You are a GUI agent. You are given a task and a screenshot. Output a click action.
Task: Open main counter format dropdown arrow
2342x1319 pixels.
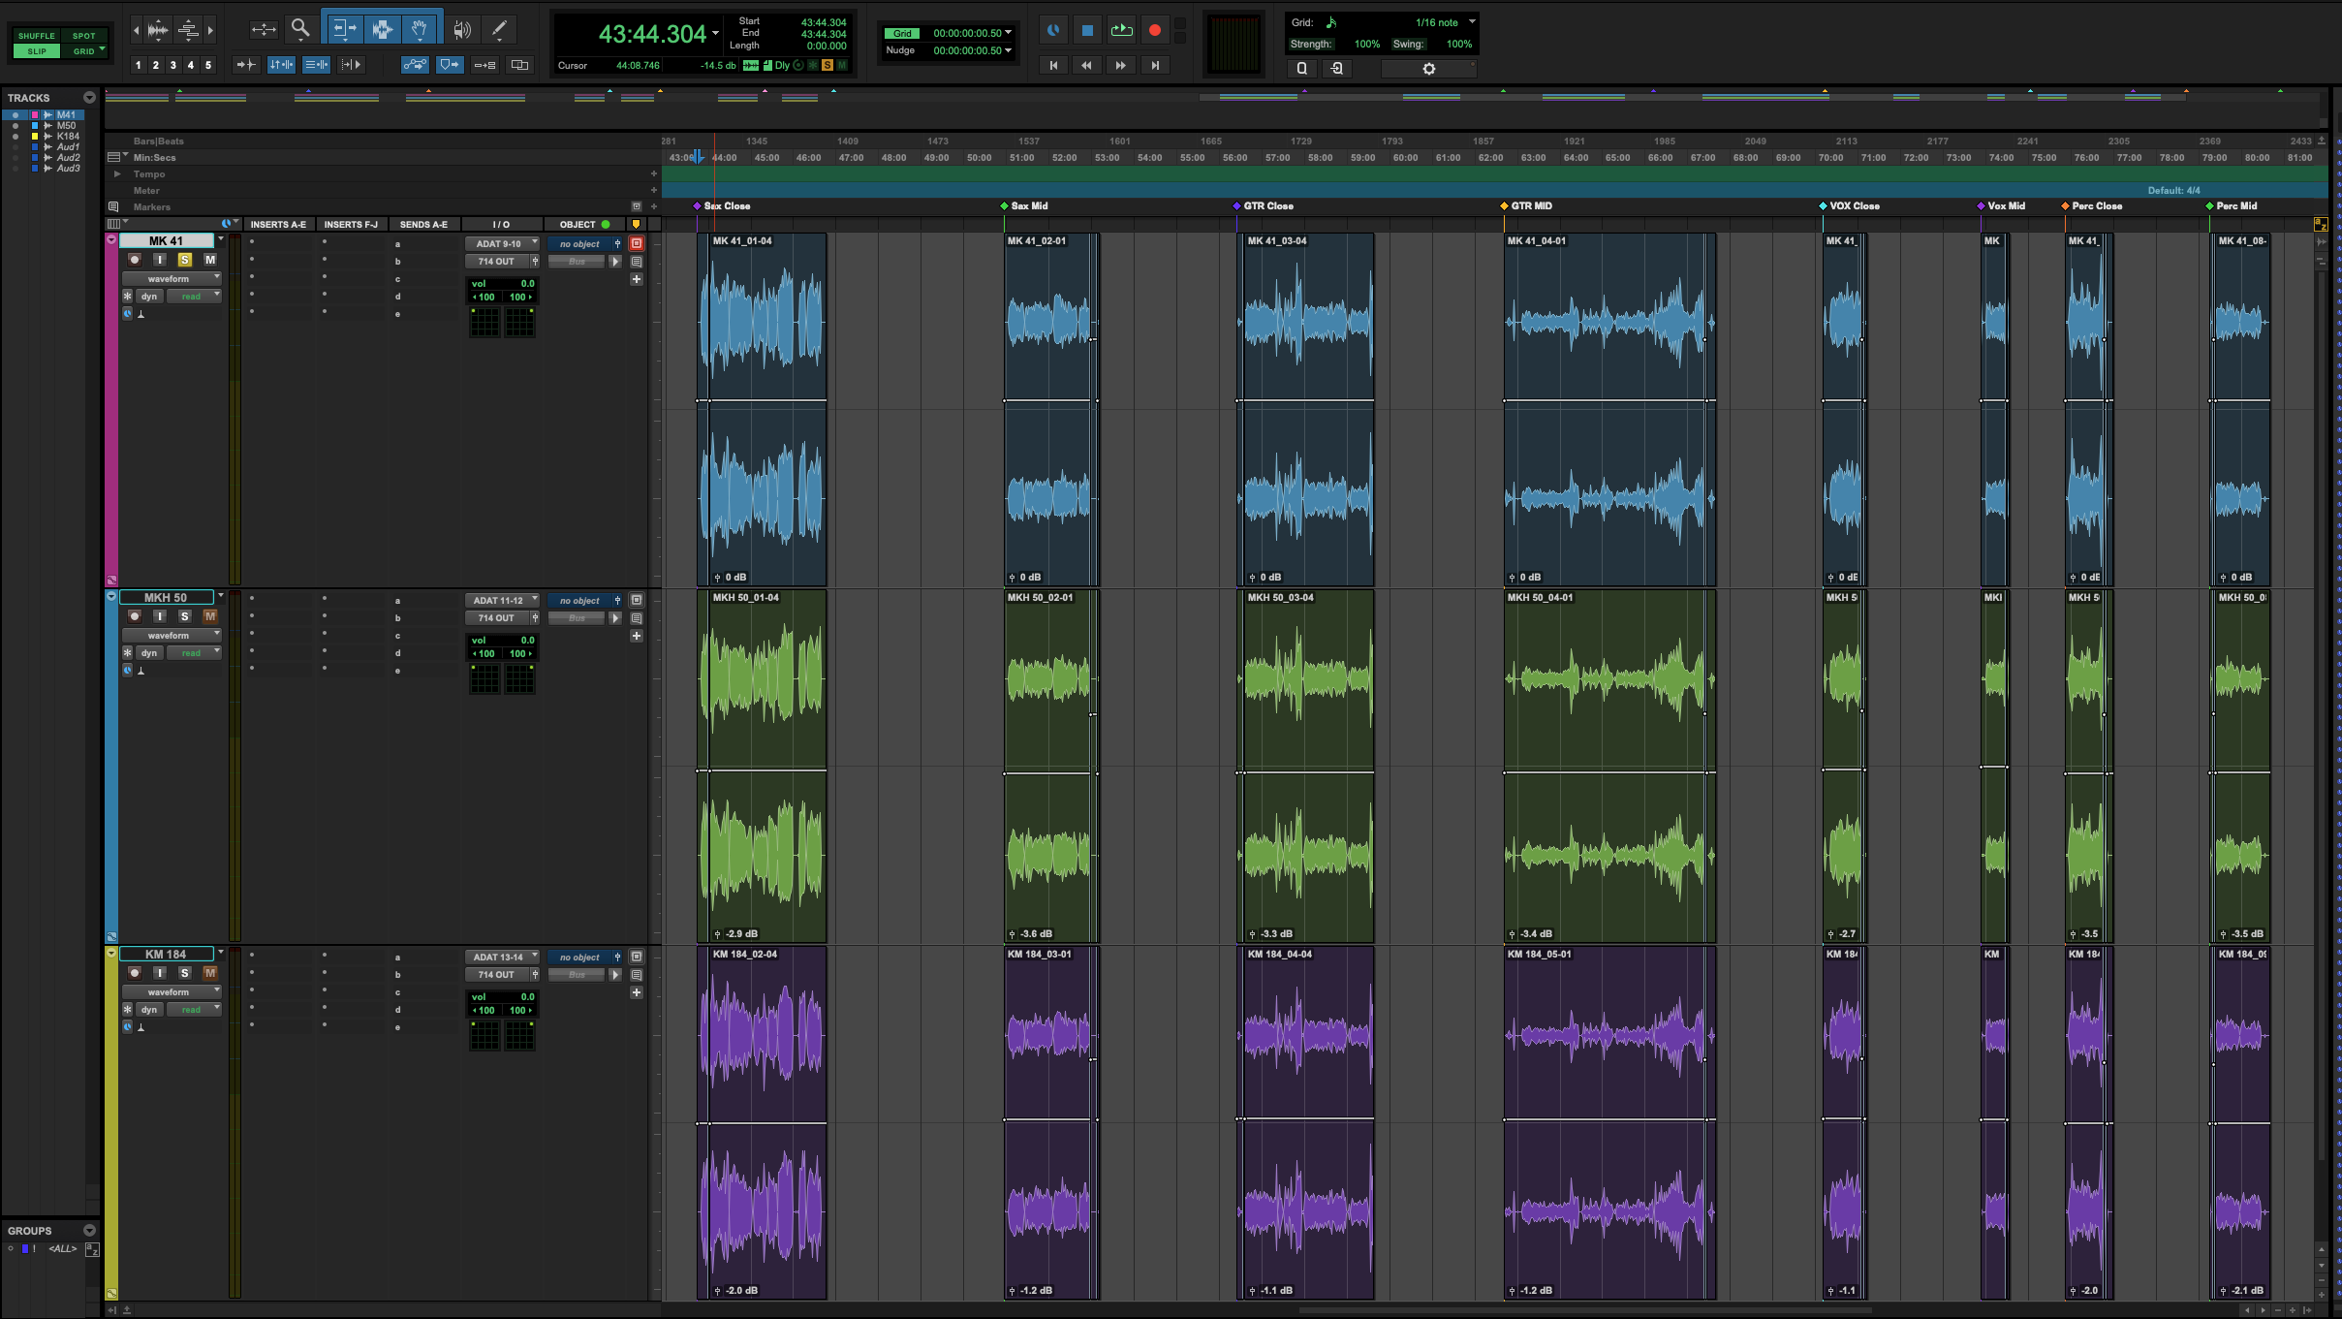pos(716,33)
